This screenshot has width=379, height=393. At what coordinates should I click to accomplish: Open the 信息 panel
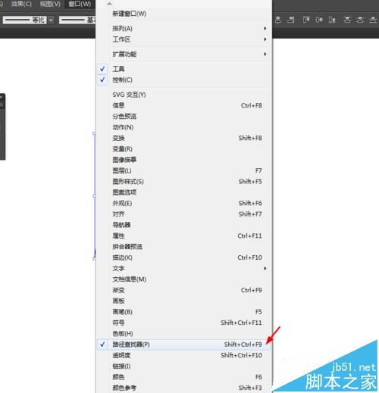coord(184,105)
